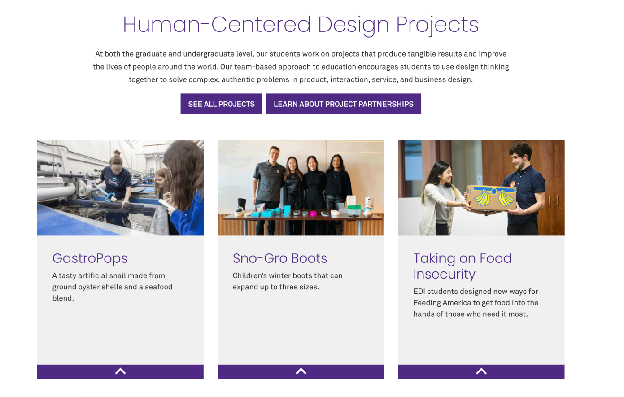Click the Human-Centered Design Projects heading
Image resolution: width=624 pixels, height=397 pixels.
point(301,25)
